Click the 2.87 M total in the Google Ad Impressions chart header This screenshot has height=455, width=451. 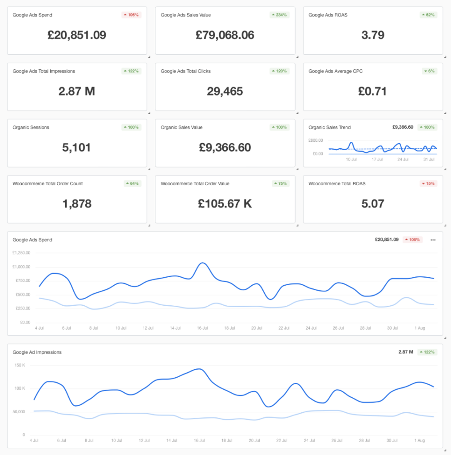(405, 352)
